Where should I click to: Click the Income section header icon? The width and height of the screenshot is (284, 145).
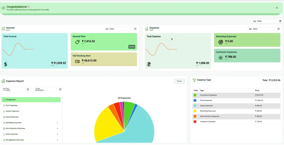(3, 29)
